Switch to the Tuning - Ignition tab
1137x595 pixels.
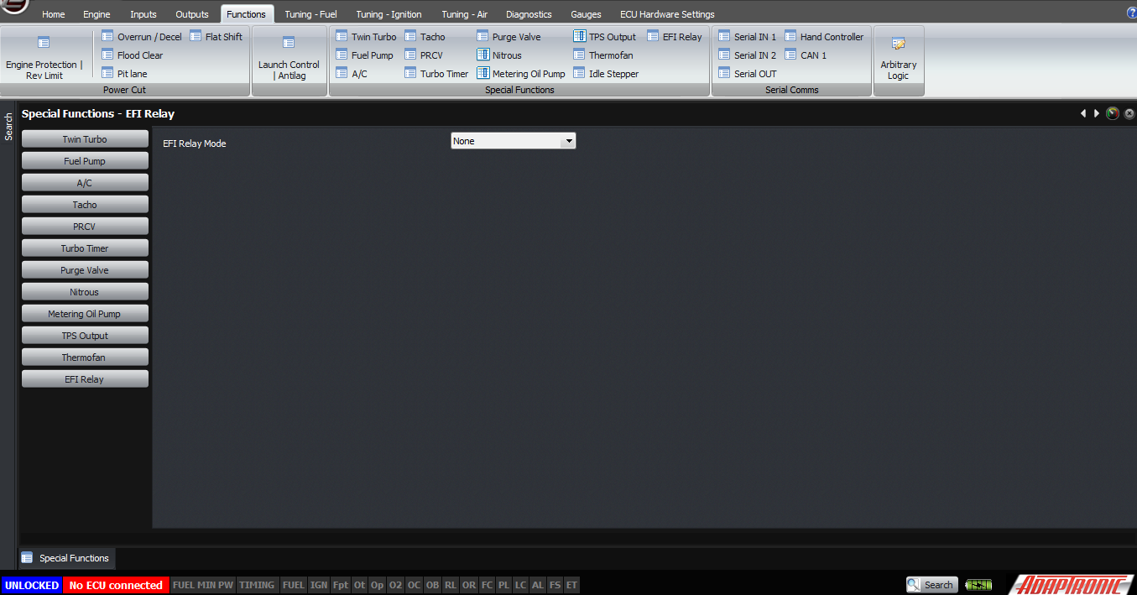pyautogui.click(x=389, y=14)
